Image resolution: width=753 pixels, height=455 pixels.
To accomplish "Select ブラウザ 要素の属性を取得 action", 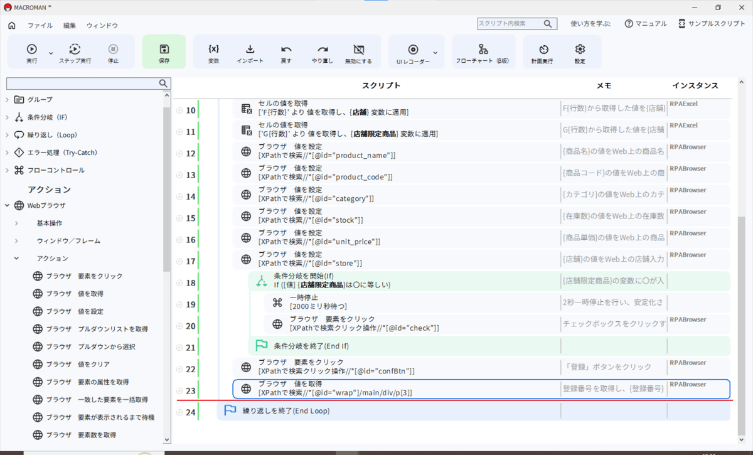I will 81,382.
